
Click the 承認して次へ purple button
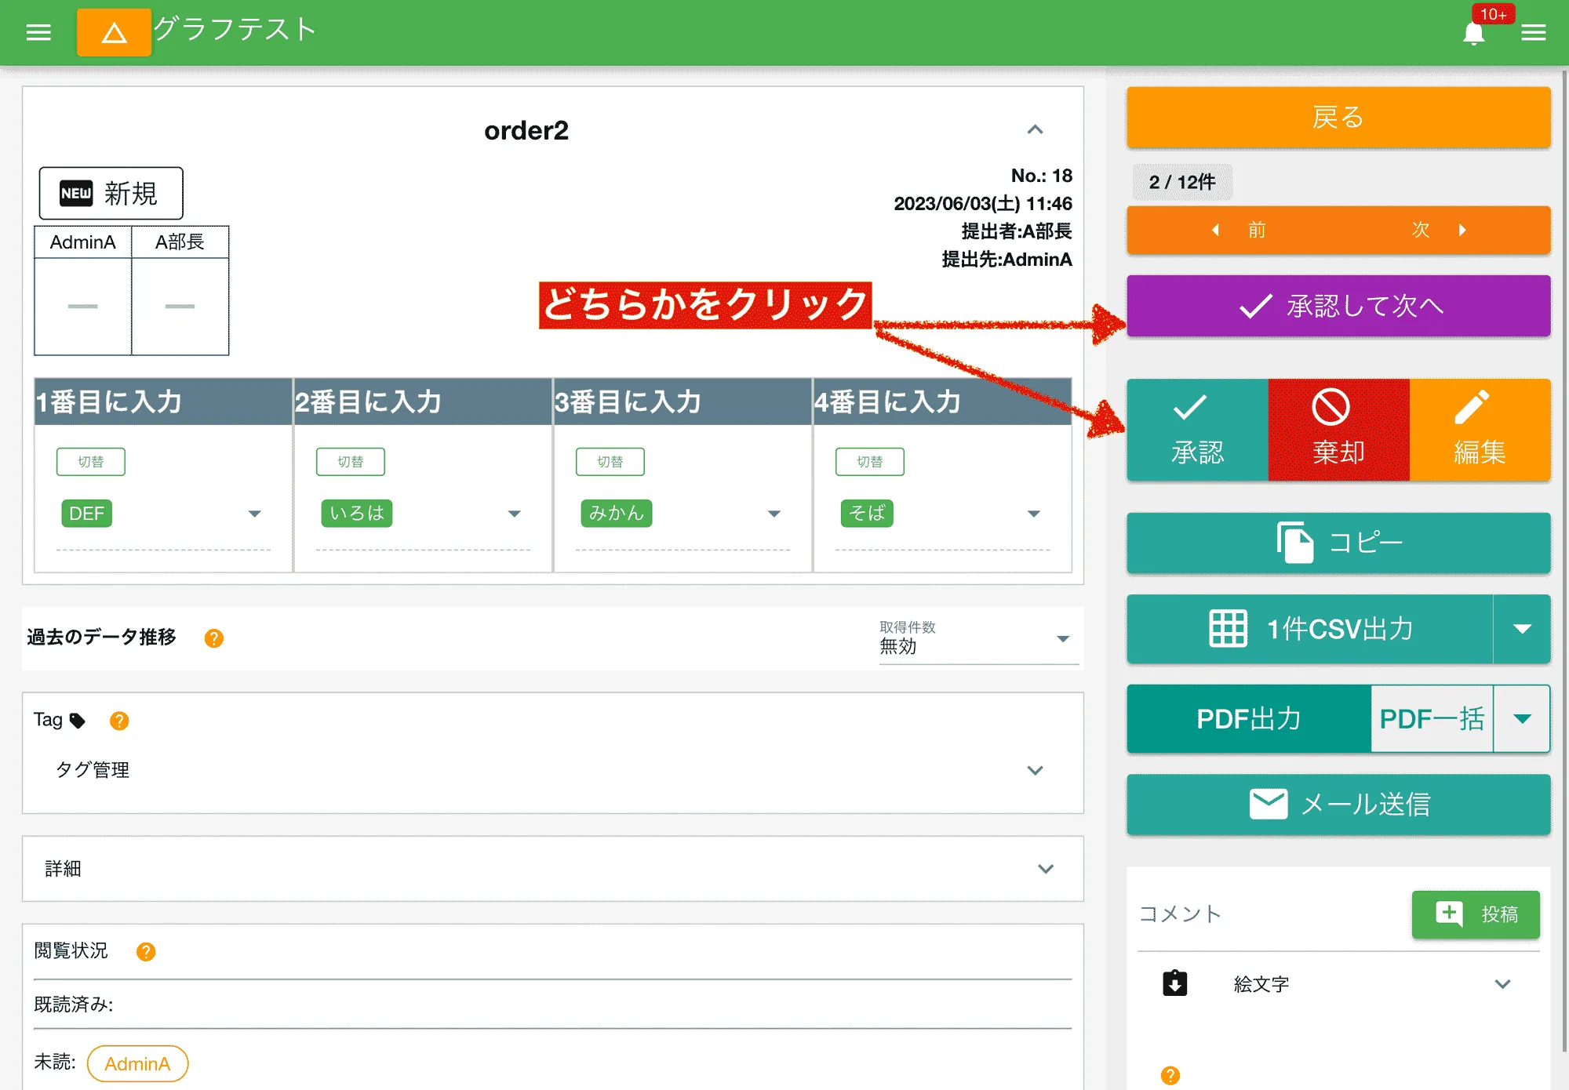click(1338, 307)
